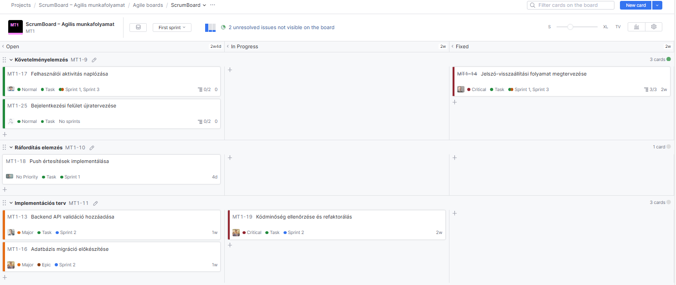The image size is (676, 285).
Task: Open the First sprint dropdown
Action: [x=172, y=27]
